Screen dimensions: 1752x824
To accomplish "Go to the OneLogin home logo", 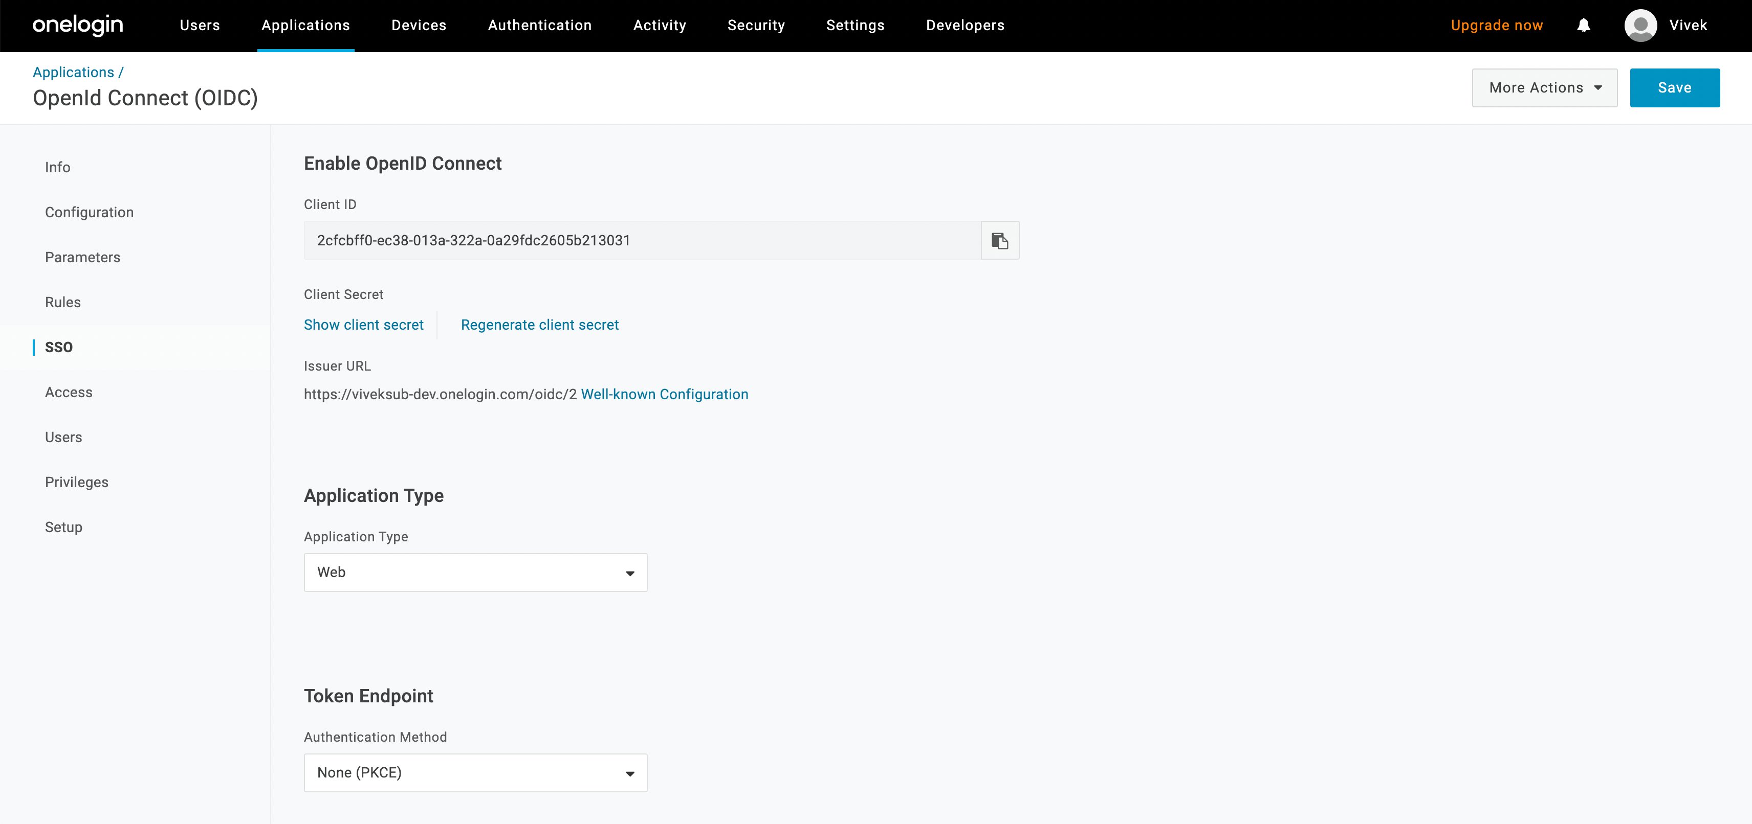I will (78, 26).
